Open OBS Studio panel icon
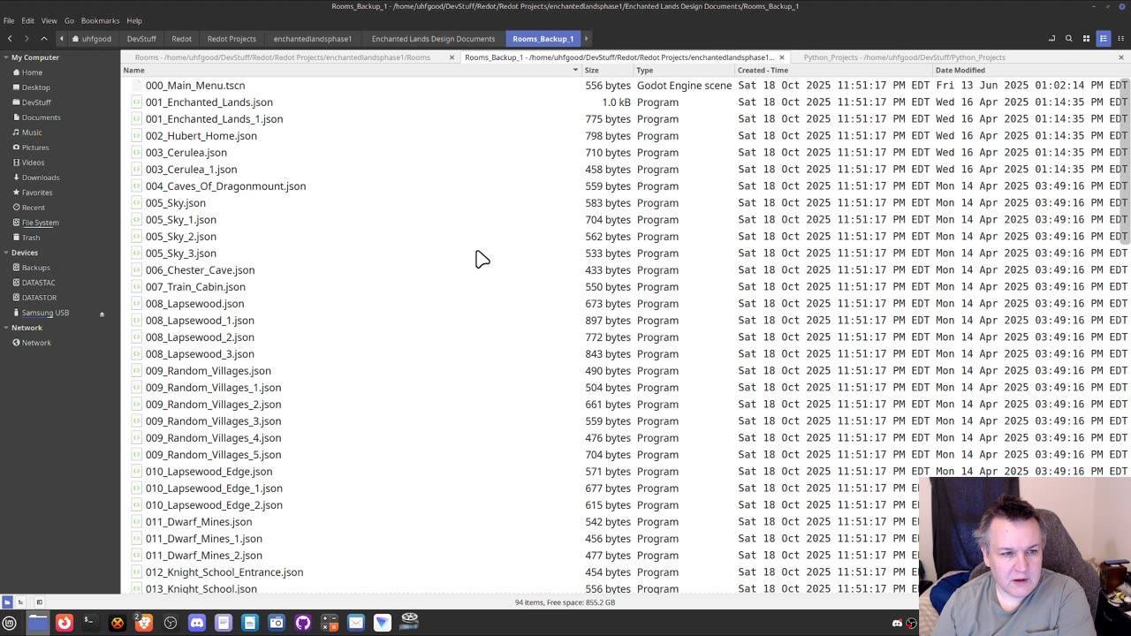The width and height of the screenshot is (1131, 636). pos(170,623)
